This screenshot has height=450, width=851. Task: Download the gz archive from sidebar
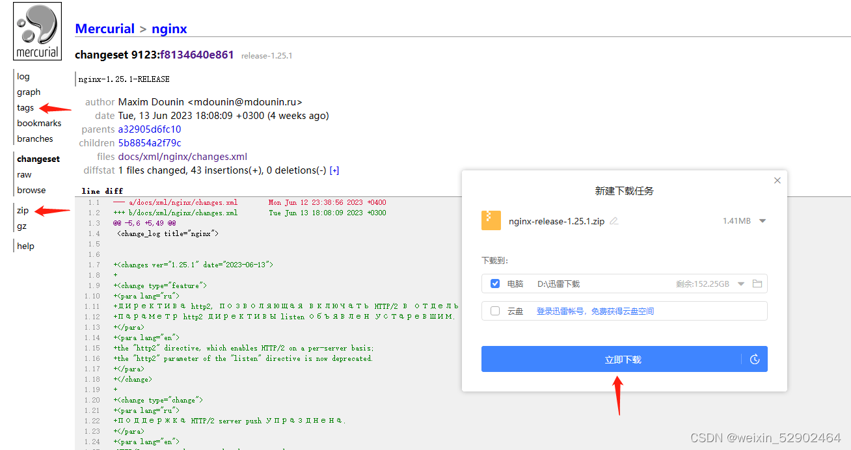point(22,226)
